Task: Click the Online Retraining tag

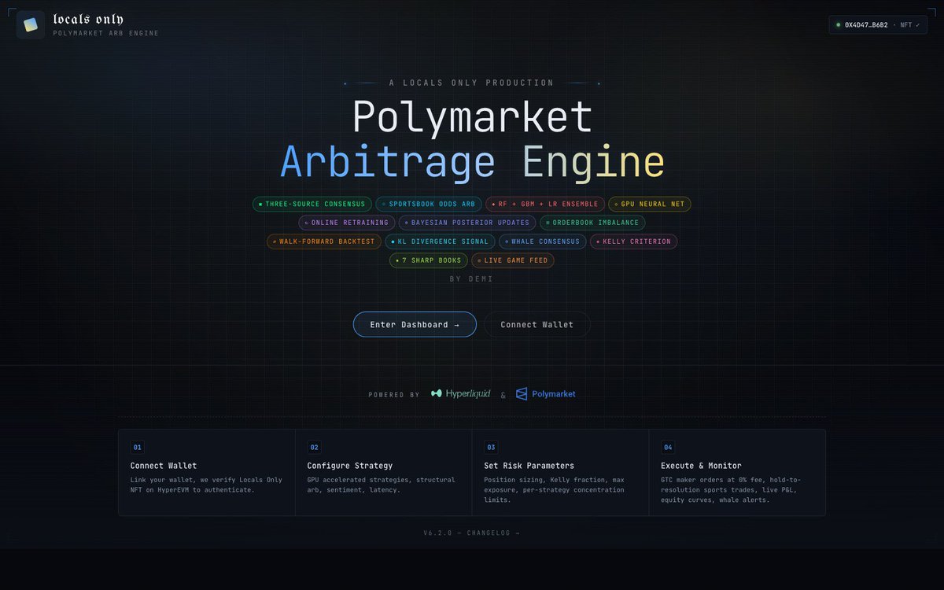Action: (346, 223)
